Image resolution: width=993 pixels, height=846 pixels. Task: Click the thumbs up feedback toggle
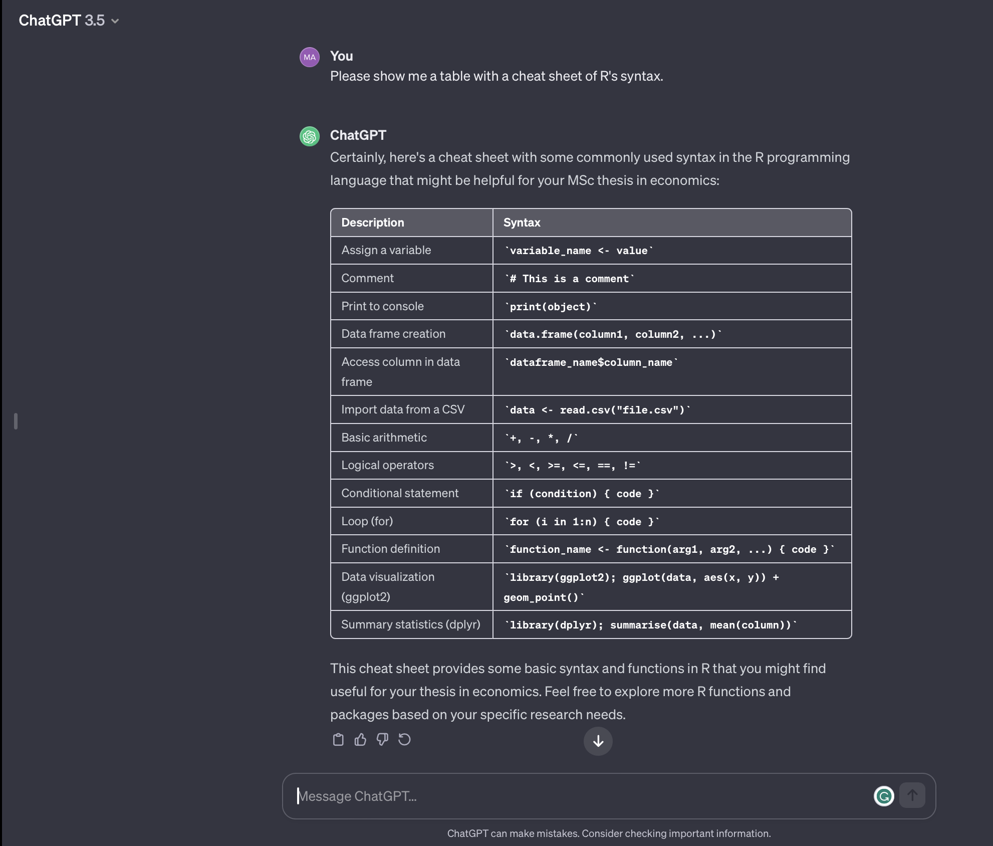point(361,740)
